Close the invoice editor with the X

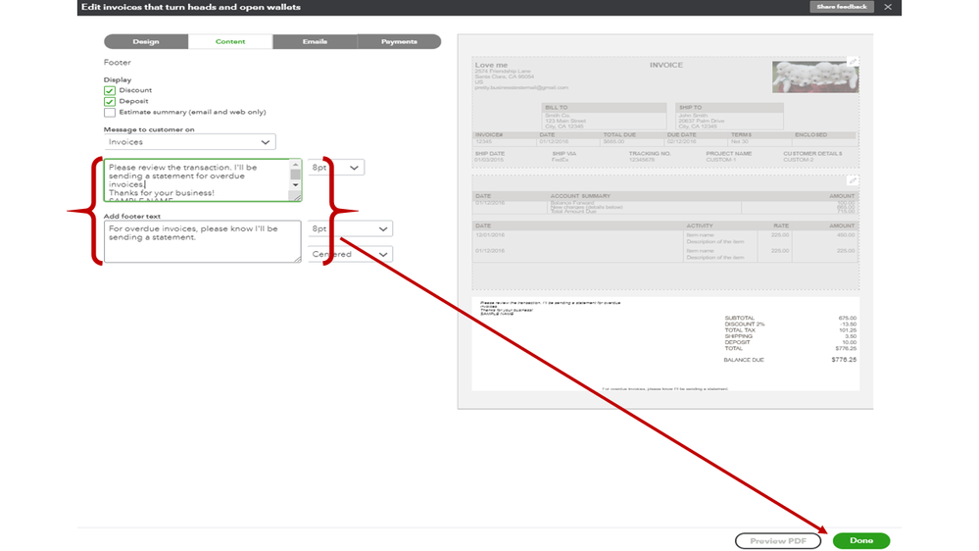(888, 7)
